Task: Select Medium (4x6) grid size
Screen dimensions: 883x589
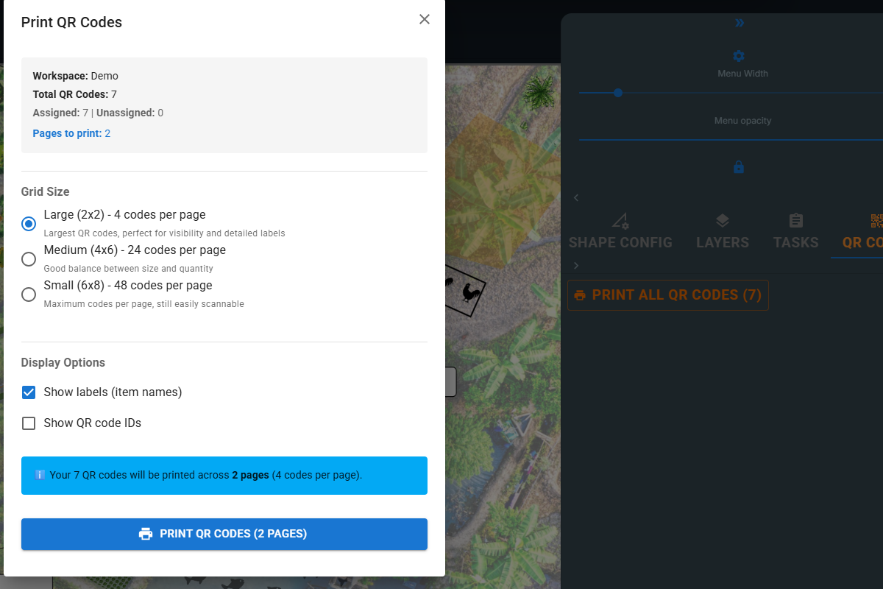Action: point(28,258)
